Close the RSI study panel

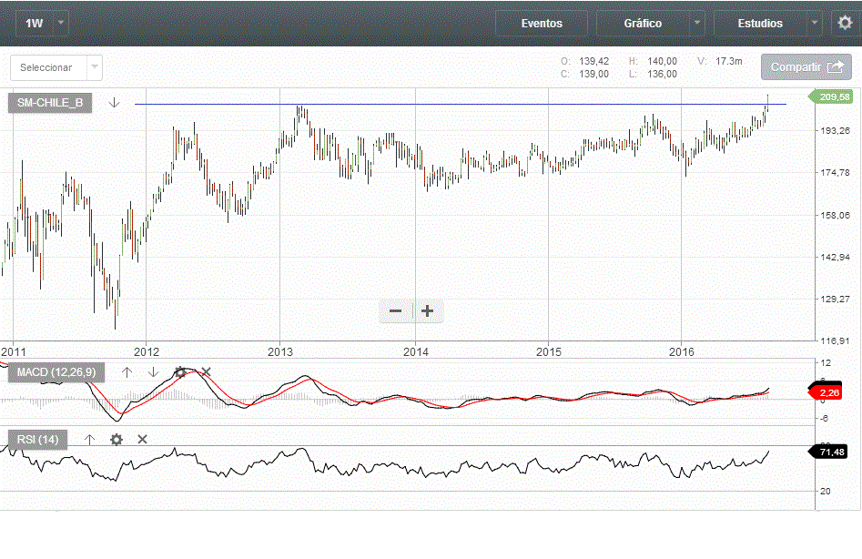[142, 440]
